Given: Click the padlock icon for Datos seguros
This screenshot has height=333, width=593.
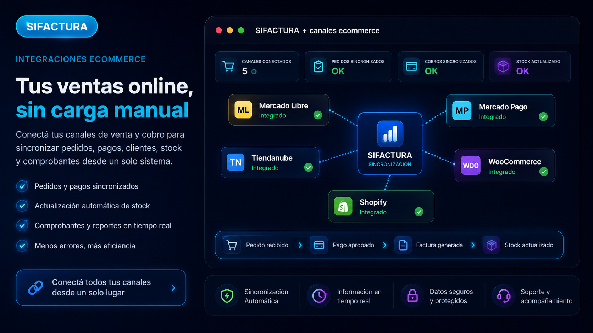Looking at the screenshot, I should [412, 296].
